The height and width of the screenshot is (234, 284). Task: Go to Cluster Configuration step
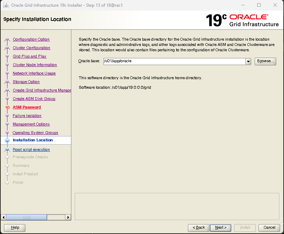point(31,48)
